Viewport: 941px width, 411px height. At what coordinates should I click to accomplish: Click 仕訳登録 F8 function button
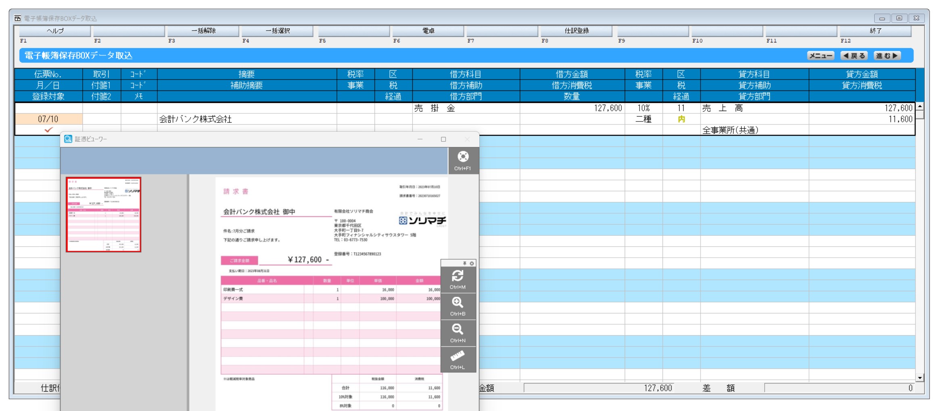pos(577,31)
